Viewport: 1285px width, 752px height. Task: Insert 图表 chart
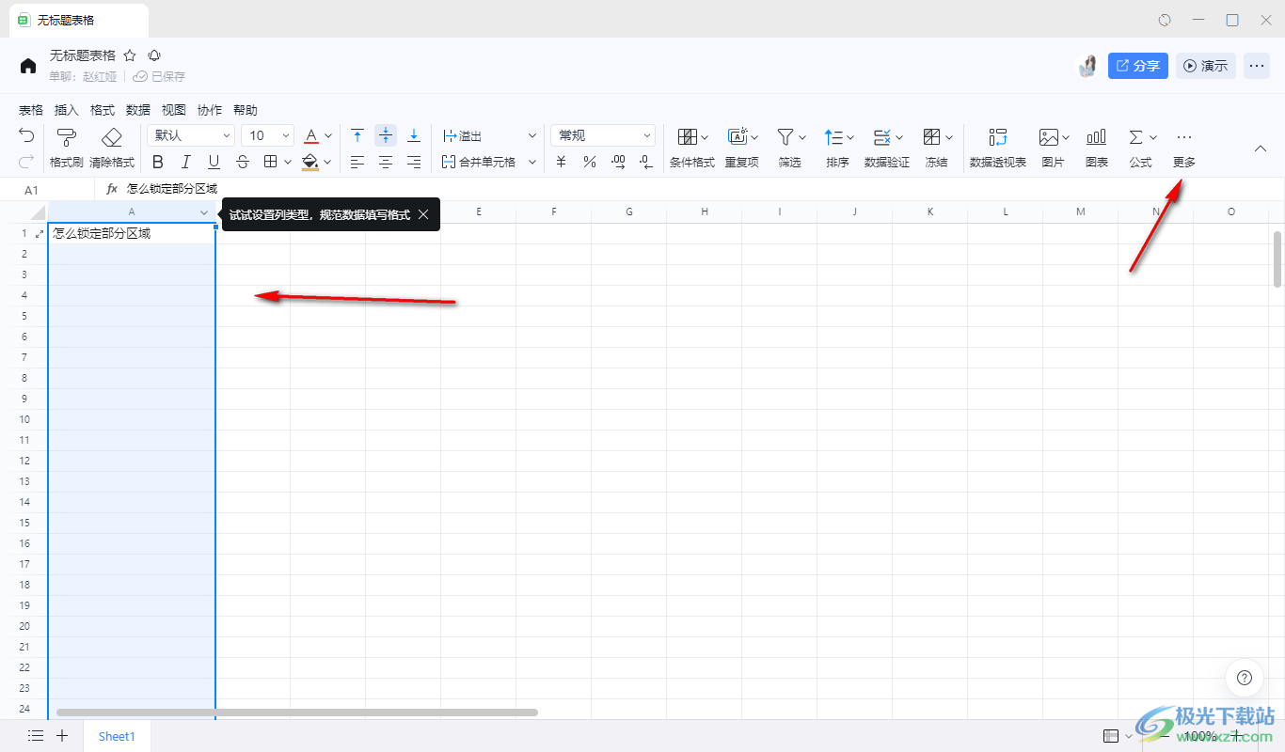[x=1097, y=148]
